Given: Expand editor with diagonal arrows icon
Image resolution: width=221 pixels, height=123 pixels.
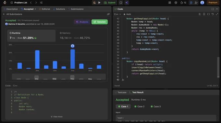Looking at the screenshot, I should pyautogui.click(x=217, y=14).
